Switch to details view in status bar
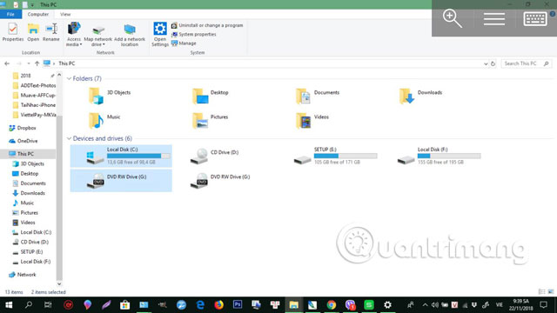The image size is (557, 313). [x=541, y=292]
